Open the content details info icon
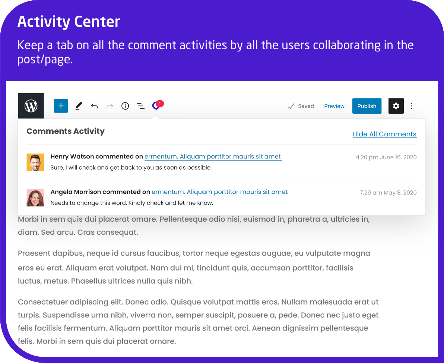The width and height of the screenshot is (444, 363). tap(125, 106)
